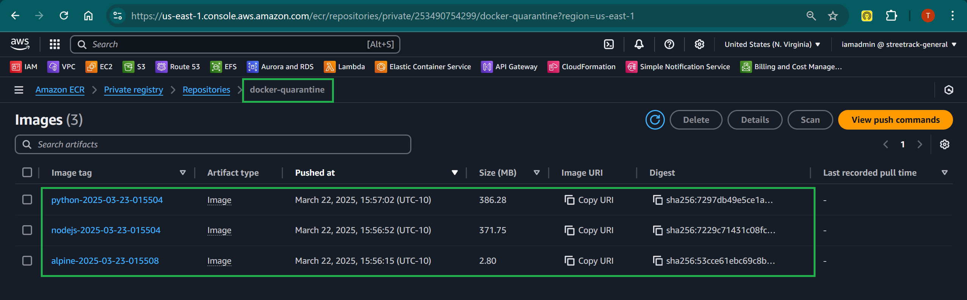Viewport: 967px width, 300px height.
Task: Click View push commands button
Action: [895, 120]
